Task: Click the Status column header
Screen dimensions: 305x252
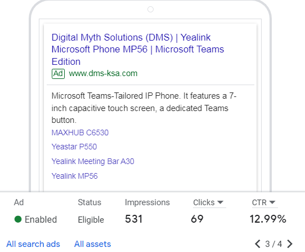Action: tap(89, 202)
